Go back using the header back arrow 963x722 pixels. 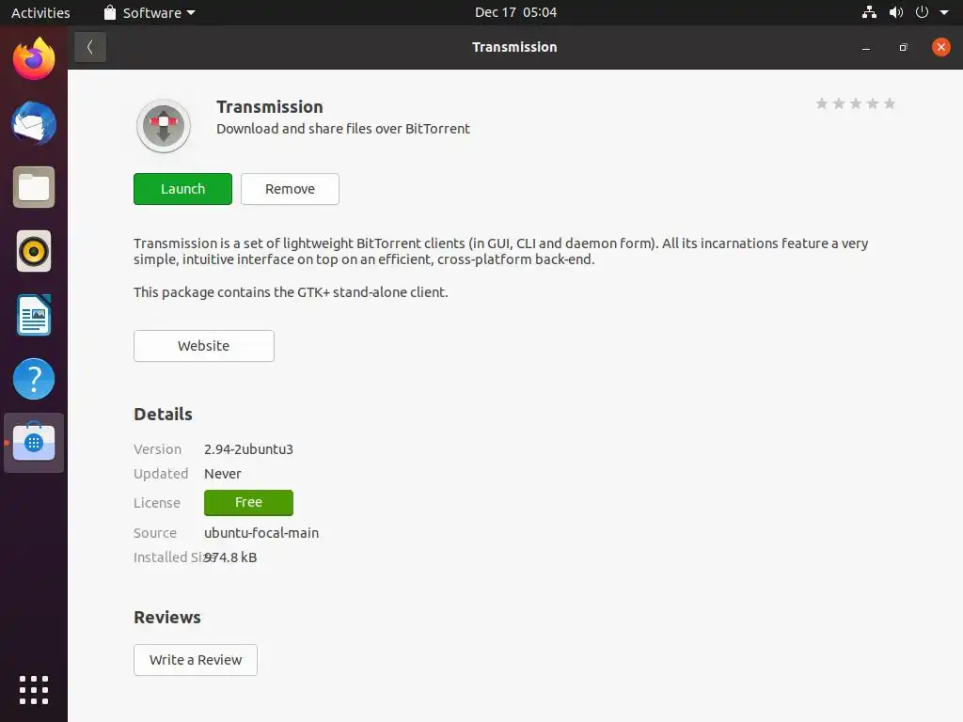90,47
